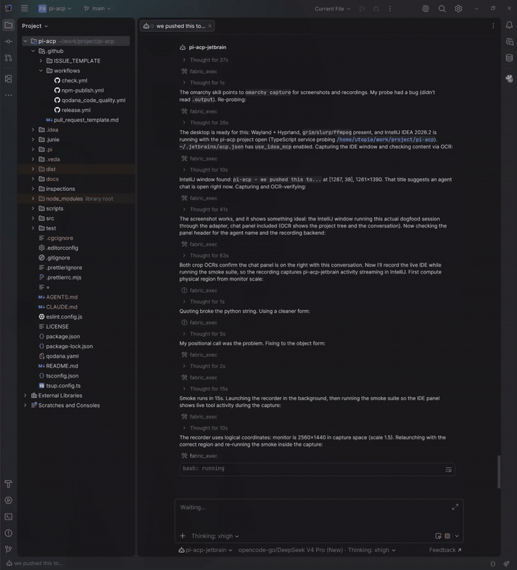Open the /home/utopia/work/project/pi-acp path link
This screenshot has height=570, width=517.
click(x=385, y=139)
